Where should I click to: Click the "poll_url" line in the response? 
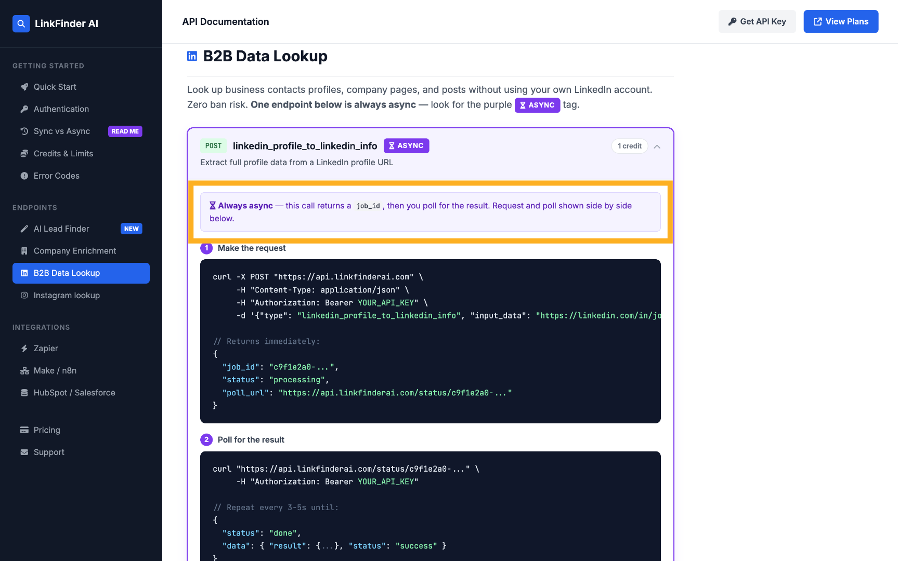tap(367, 393)
